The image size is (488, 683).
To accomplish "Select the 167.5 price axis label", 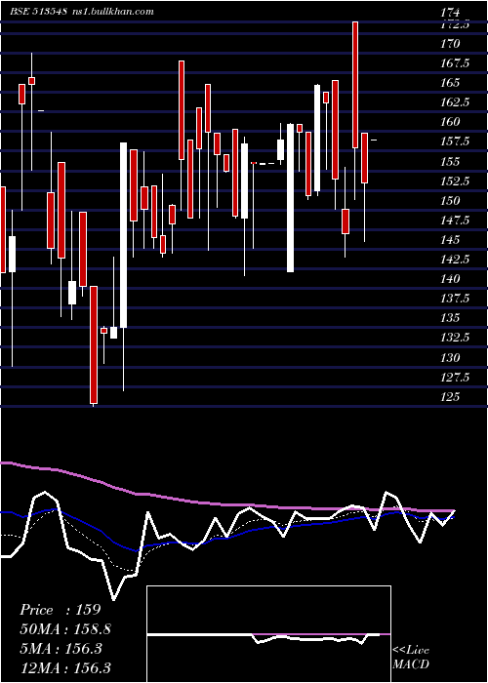I will (x=455, y=63).
